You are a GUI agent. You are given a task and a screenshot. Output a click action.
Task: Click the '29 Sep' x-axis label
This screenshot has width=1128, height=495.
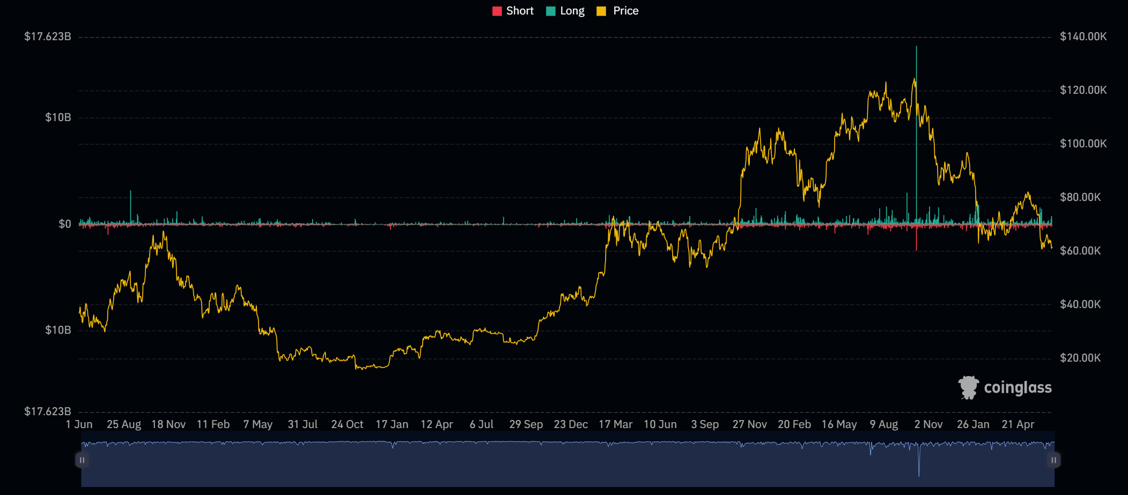tap(526, 424)
